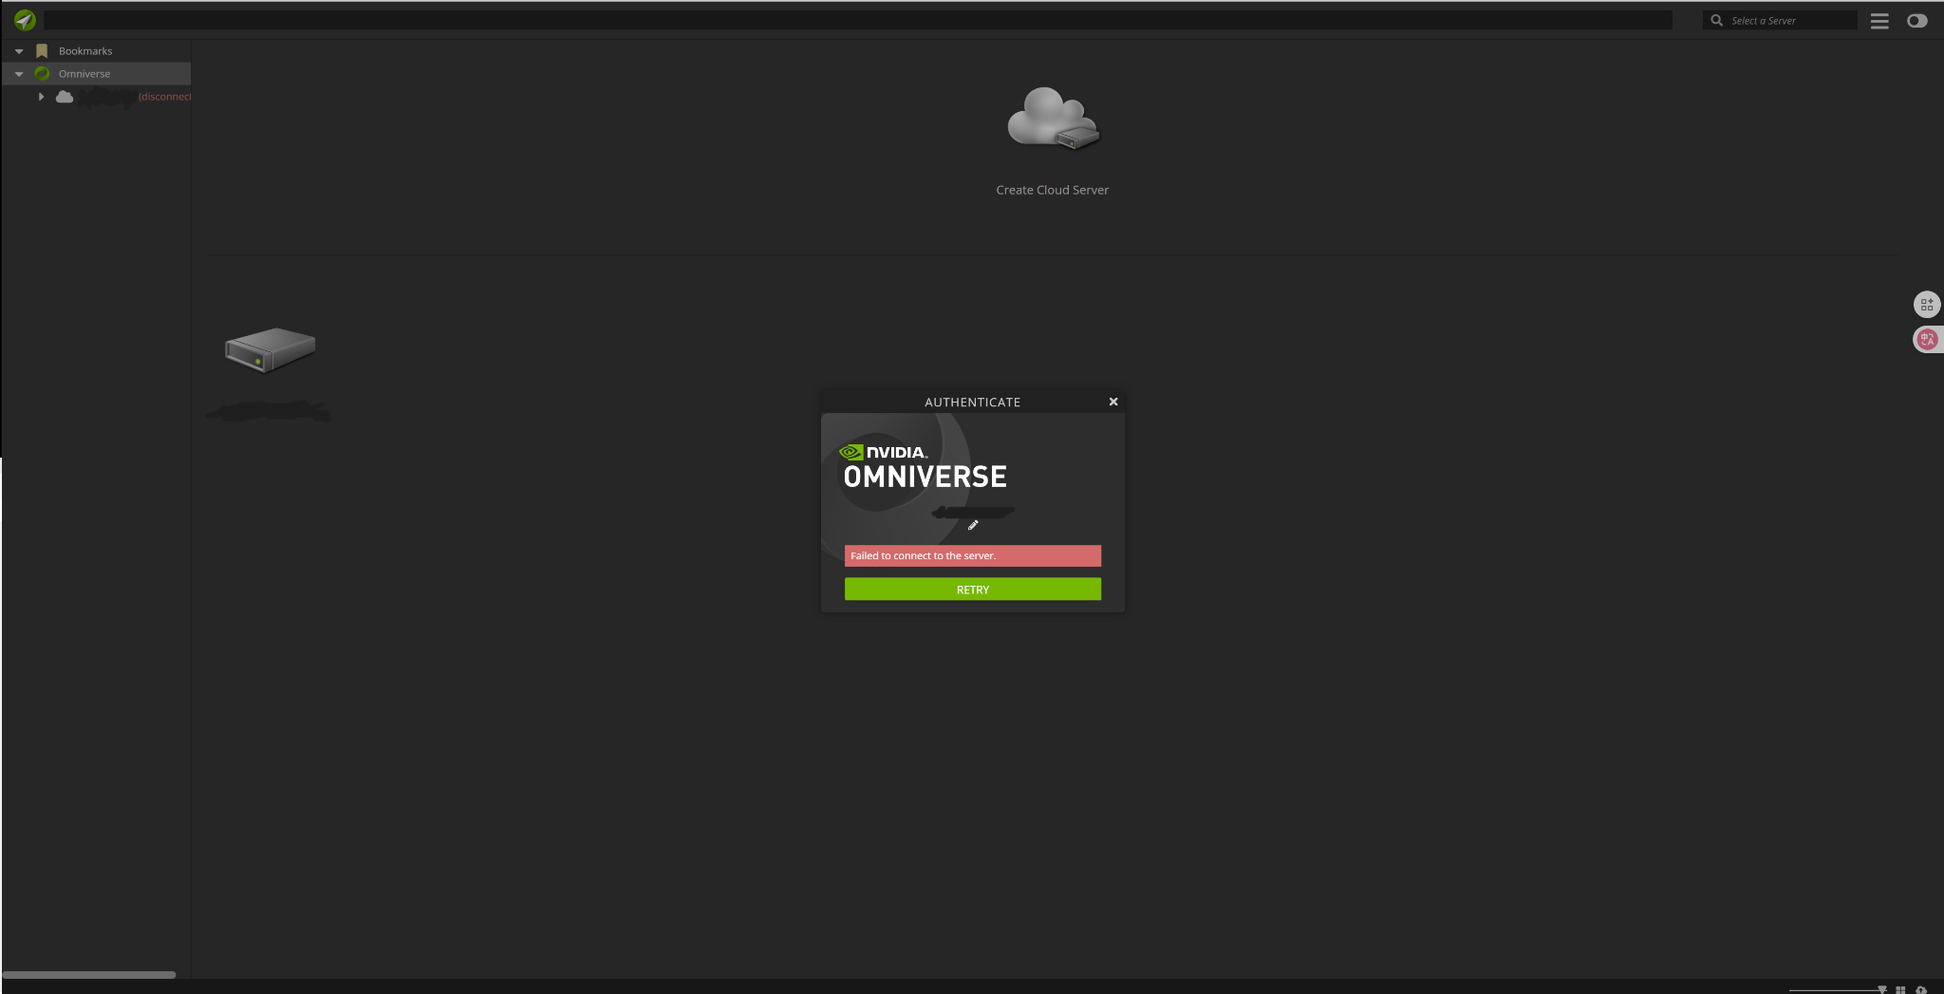Toggle the switch at top-right corner

pos(1917,21)
